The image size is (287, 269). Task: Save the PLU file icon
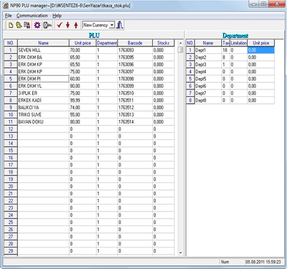27,25
